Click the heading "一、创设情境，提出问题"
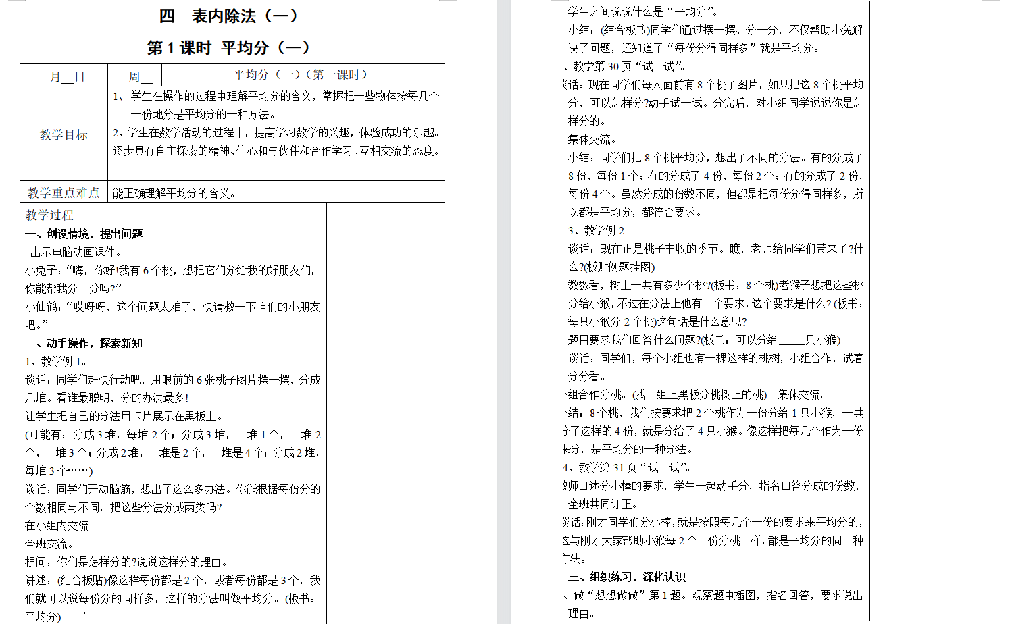This screenshot has height=624, width=1012. tap(84, 234)
